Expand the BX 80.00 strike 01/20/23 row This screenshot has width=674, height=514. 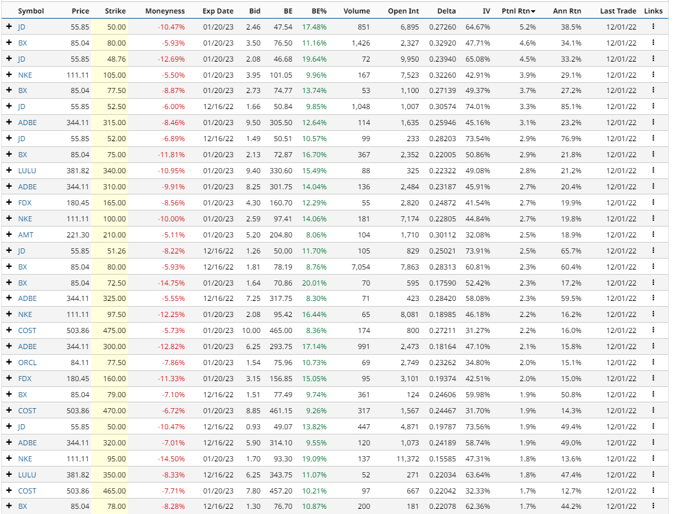click(x=8, y=42)
